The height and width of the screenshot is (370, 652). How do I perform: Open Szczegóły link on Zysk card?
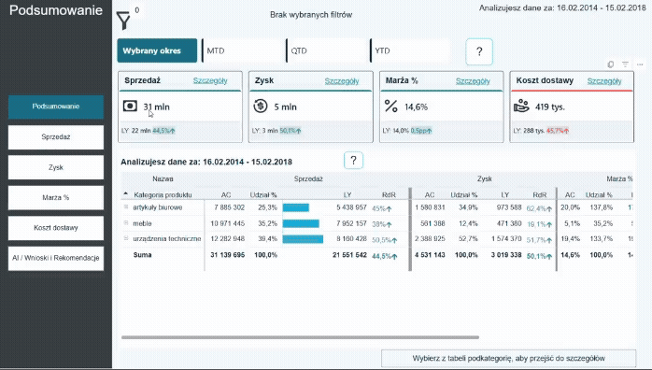pos(341,80)
